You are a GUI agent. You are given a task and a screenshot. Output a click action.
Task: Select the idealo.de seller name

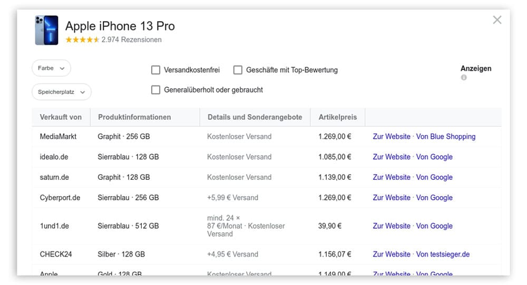pyautogui.click(x=54, y=157)
